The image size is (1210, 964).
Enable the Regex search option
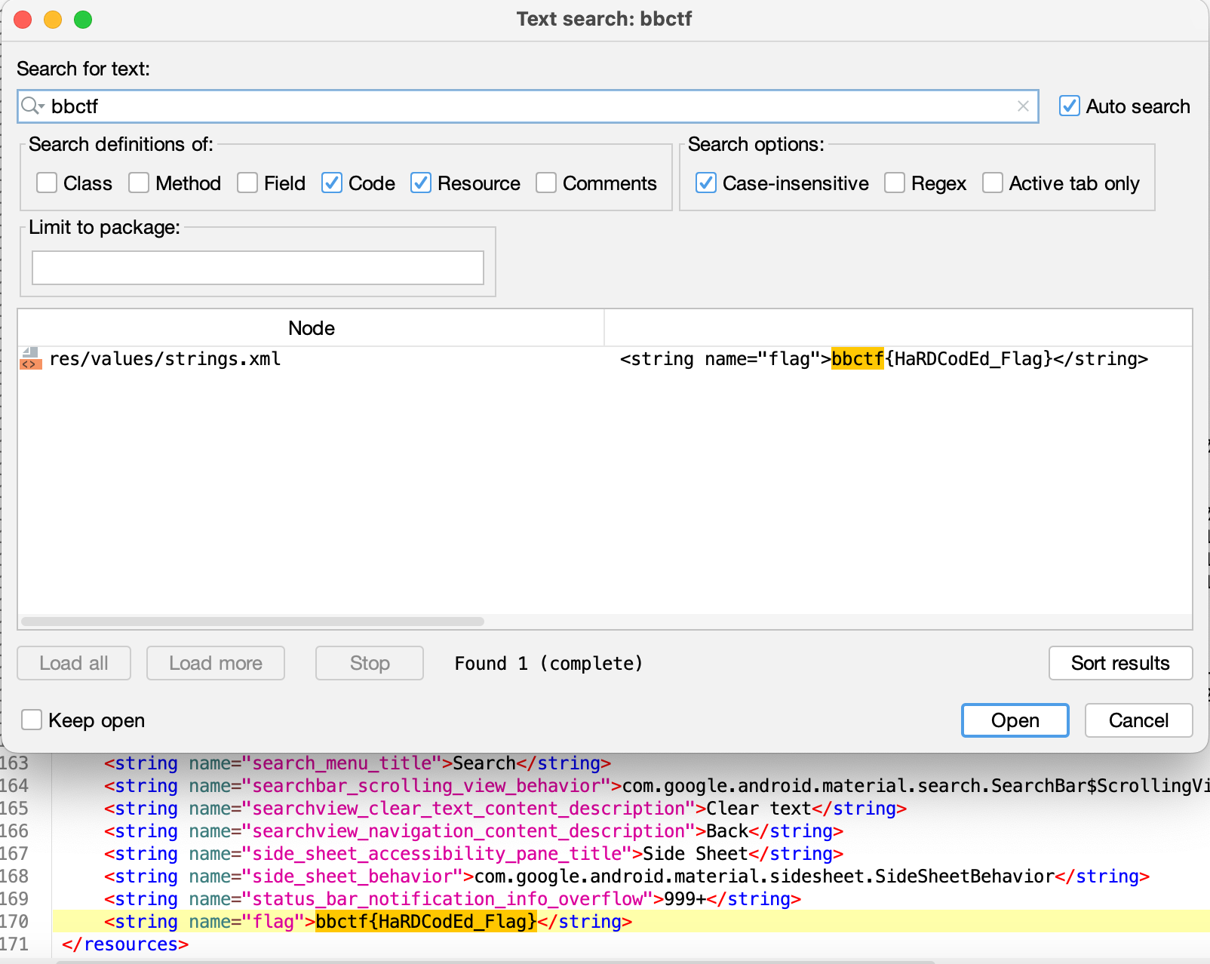pos(895,183)
